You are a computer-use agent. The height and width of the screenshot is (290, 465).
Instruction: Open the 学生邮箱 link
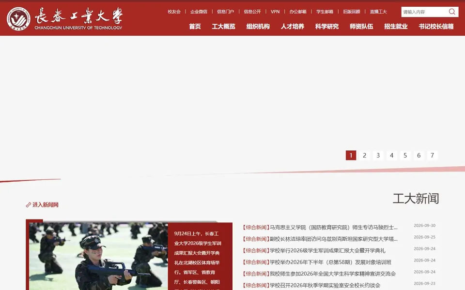[325, 12]
